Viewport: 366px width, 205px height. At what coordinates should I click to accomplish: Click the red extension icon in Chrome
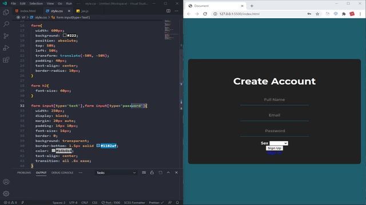pyautogui.click(x=352, y=14)
